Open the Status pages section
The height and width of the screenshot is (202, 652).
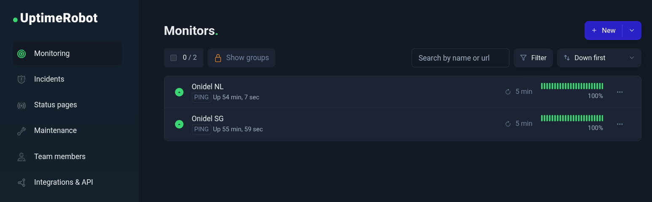point(55,105)
